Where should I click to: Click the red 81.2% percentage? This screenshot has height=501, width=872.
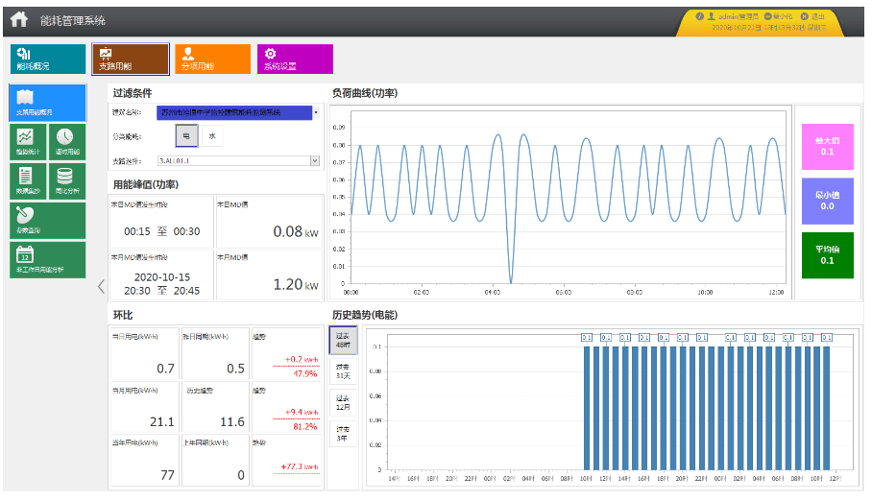pos(305,426)
